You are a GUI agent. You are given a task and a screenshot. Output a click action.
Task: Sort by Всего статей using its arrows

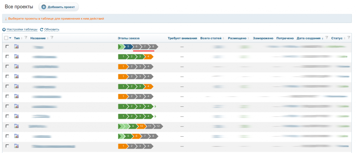coord(224,38)
